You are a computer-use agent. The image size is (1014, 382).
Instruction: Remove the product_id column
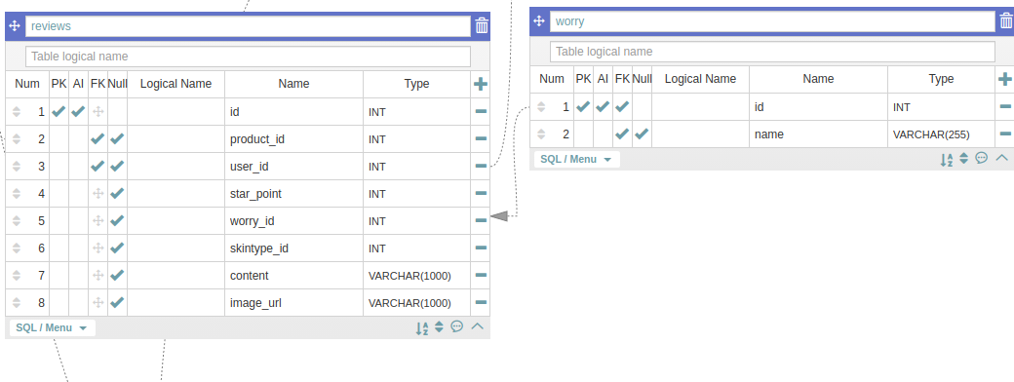(481, 138)
